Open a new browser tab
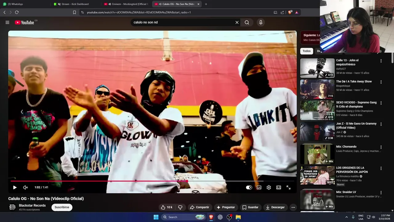This screenshot has height=222, width=394. [206, 4]
